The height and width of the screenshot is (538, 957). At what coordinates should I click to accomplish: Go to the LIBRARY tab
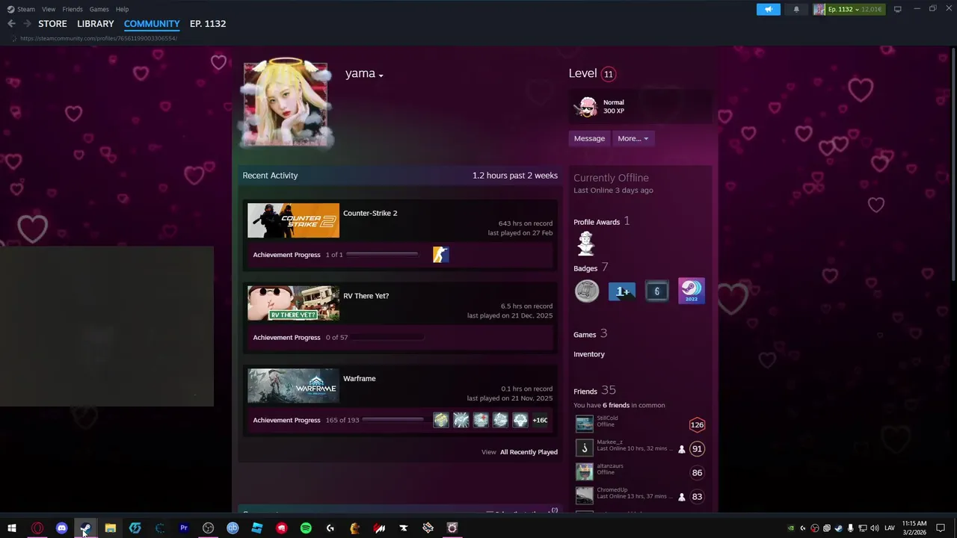(x=96, y=24)
